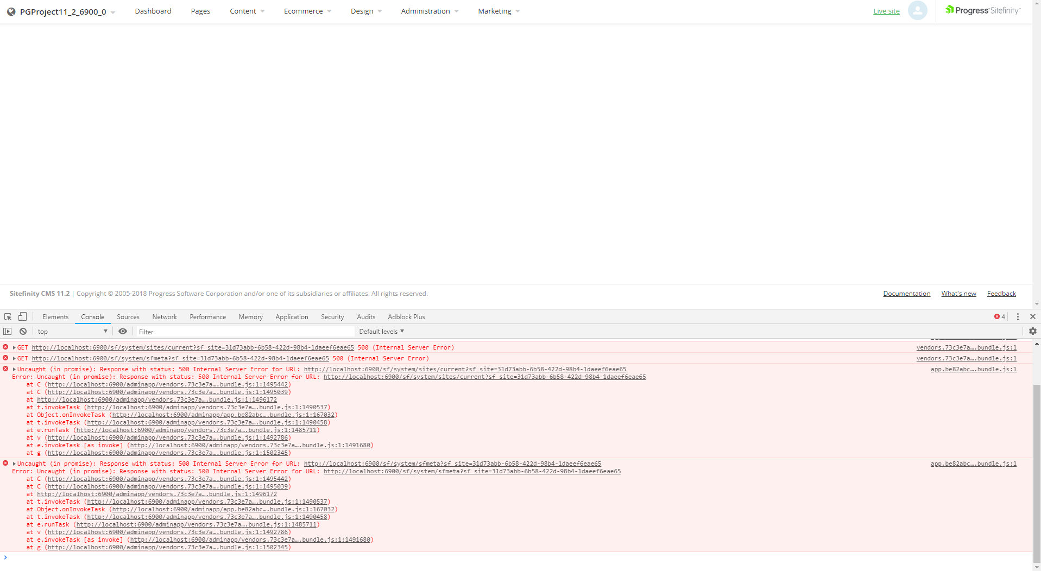Viewport: 1041px width, 571px height.
Task: Click the Feedback link
Action: pos(1001,293)
